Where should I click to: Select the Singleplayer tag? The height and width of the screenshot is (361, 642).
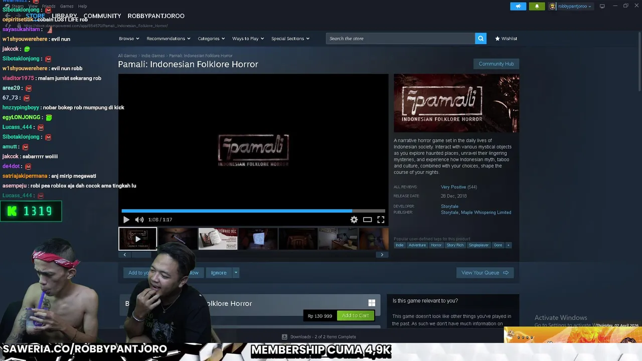click(478, 245)
